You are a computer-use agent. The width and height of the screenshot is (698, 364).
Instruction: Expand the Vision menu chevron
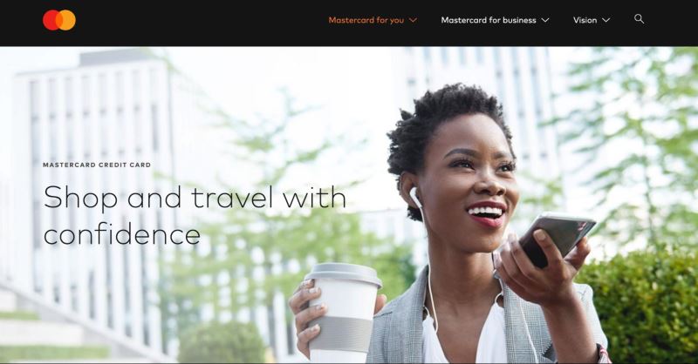[606, 20]
